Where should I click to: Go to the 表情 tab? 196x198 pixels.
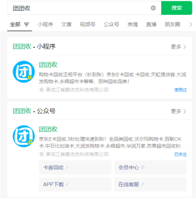click(x=133, y=25)
